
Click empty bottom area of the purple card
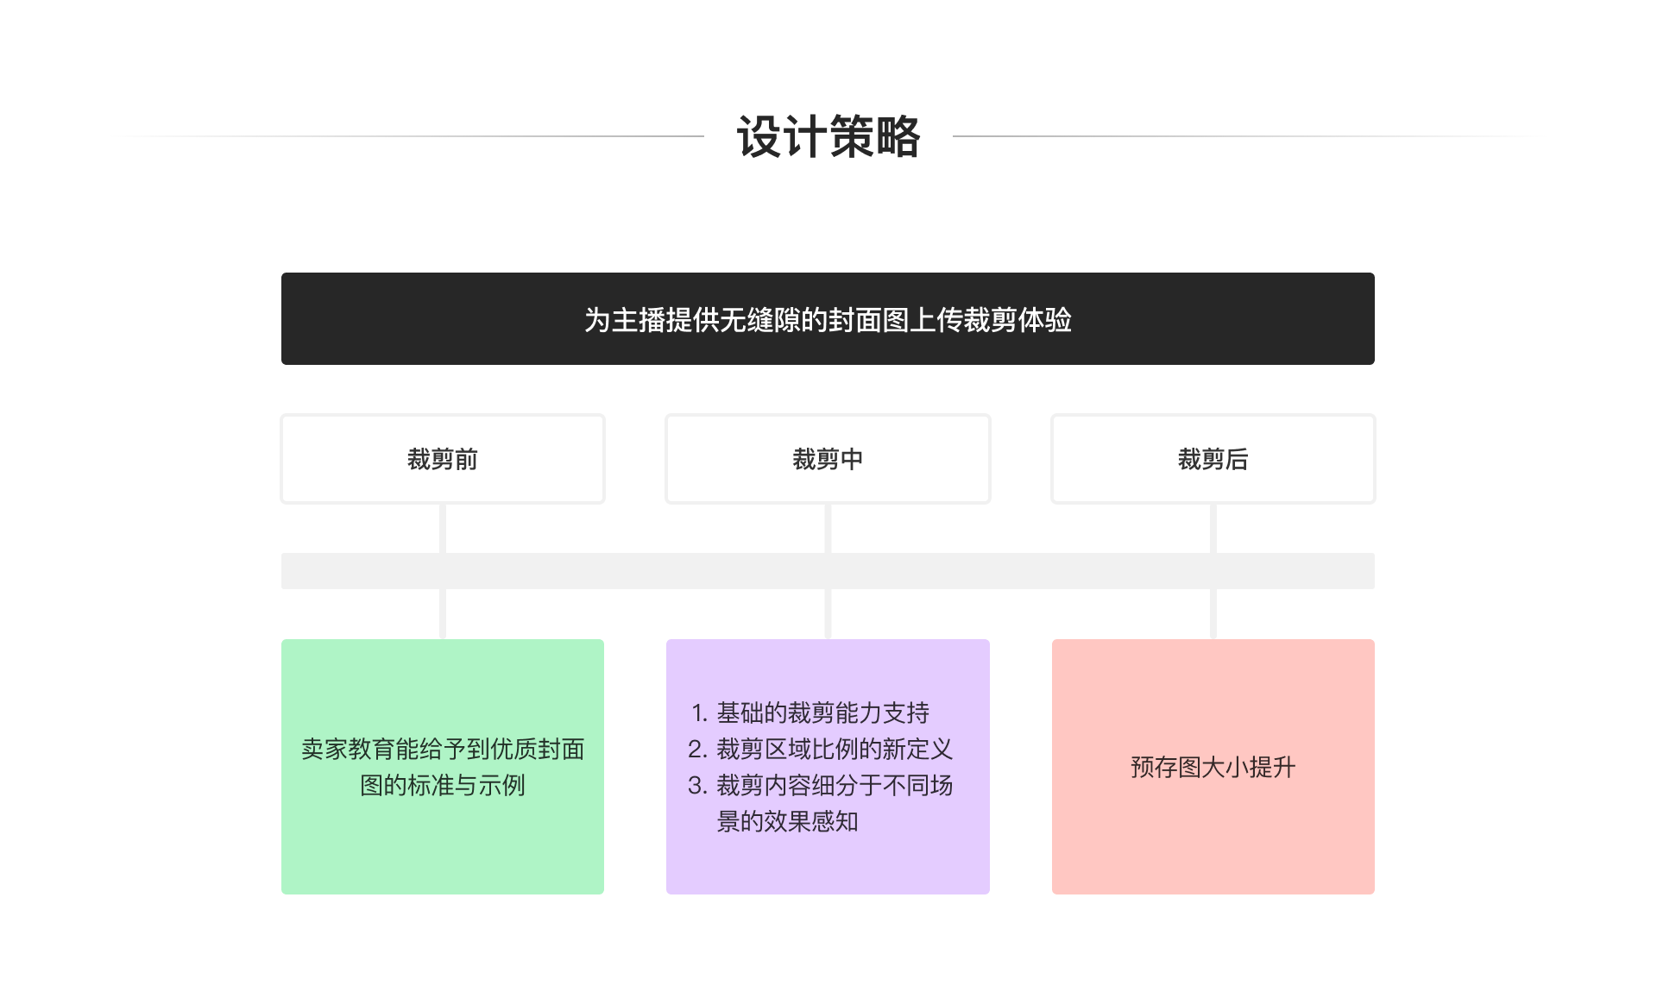(x=828, y=867)
